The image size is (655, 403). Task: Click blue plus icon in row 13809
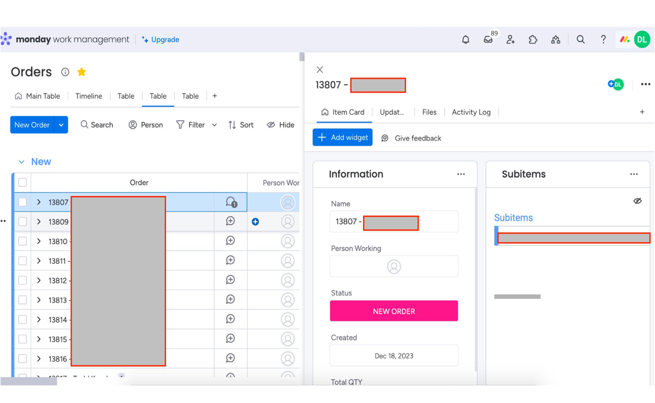coord(255,222)
